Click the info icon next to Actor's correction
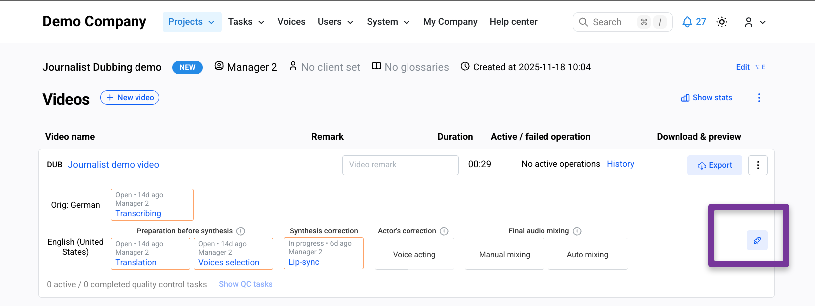815x306 pixels. [444, 231]
